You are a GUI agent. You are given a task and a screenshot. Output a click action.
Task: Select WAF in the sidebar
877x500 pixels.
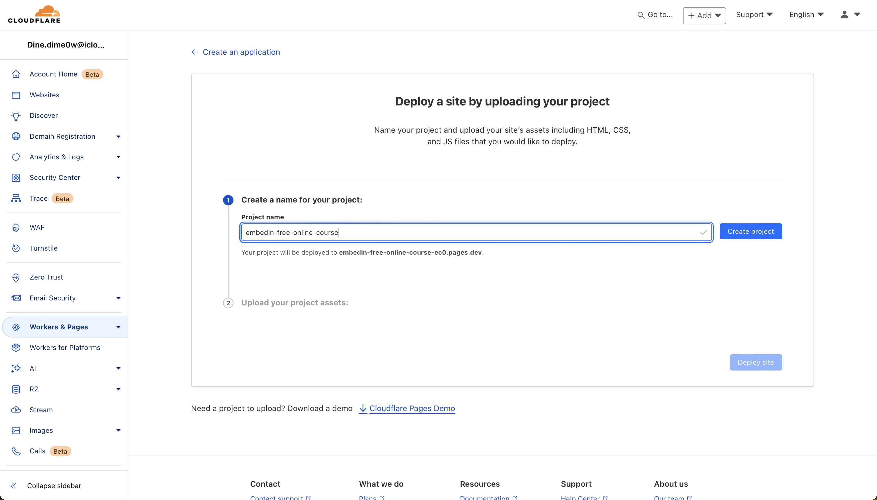coord(37,227)
